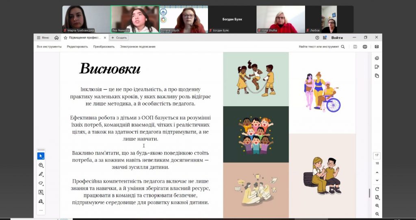Expand more tools with three dots

41,210
